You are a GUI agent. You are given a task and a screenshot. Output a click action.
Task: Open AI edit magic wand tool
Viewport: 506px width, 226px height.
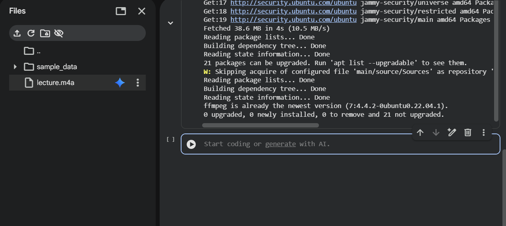[x=452, y=133]
